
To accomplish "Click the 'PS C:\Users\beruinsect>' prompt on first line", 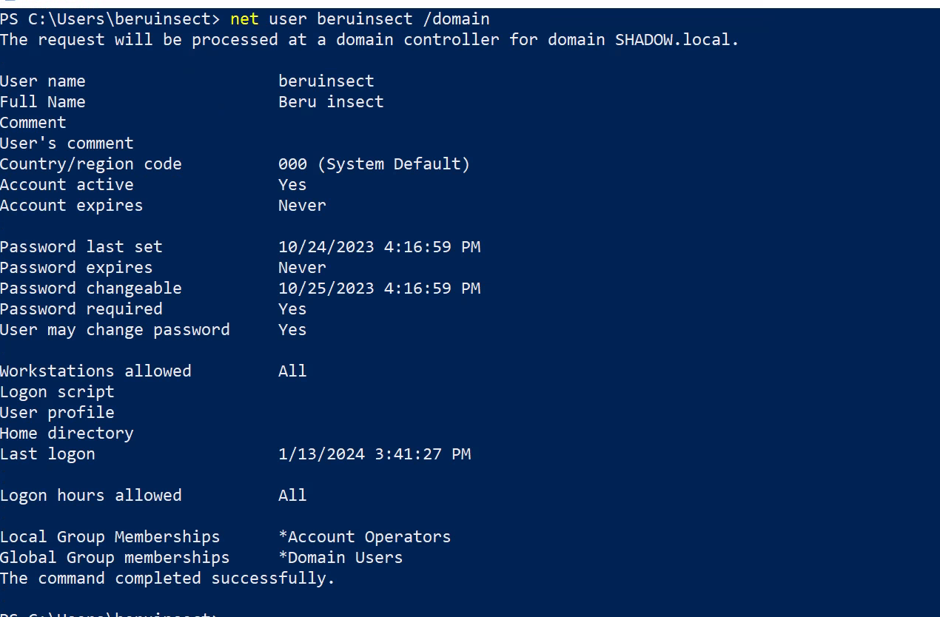I will (110, 18).
